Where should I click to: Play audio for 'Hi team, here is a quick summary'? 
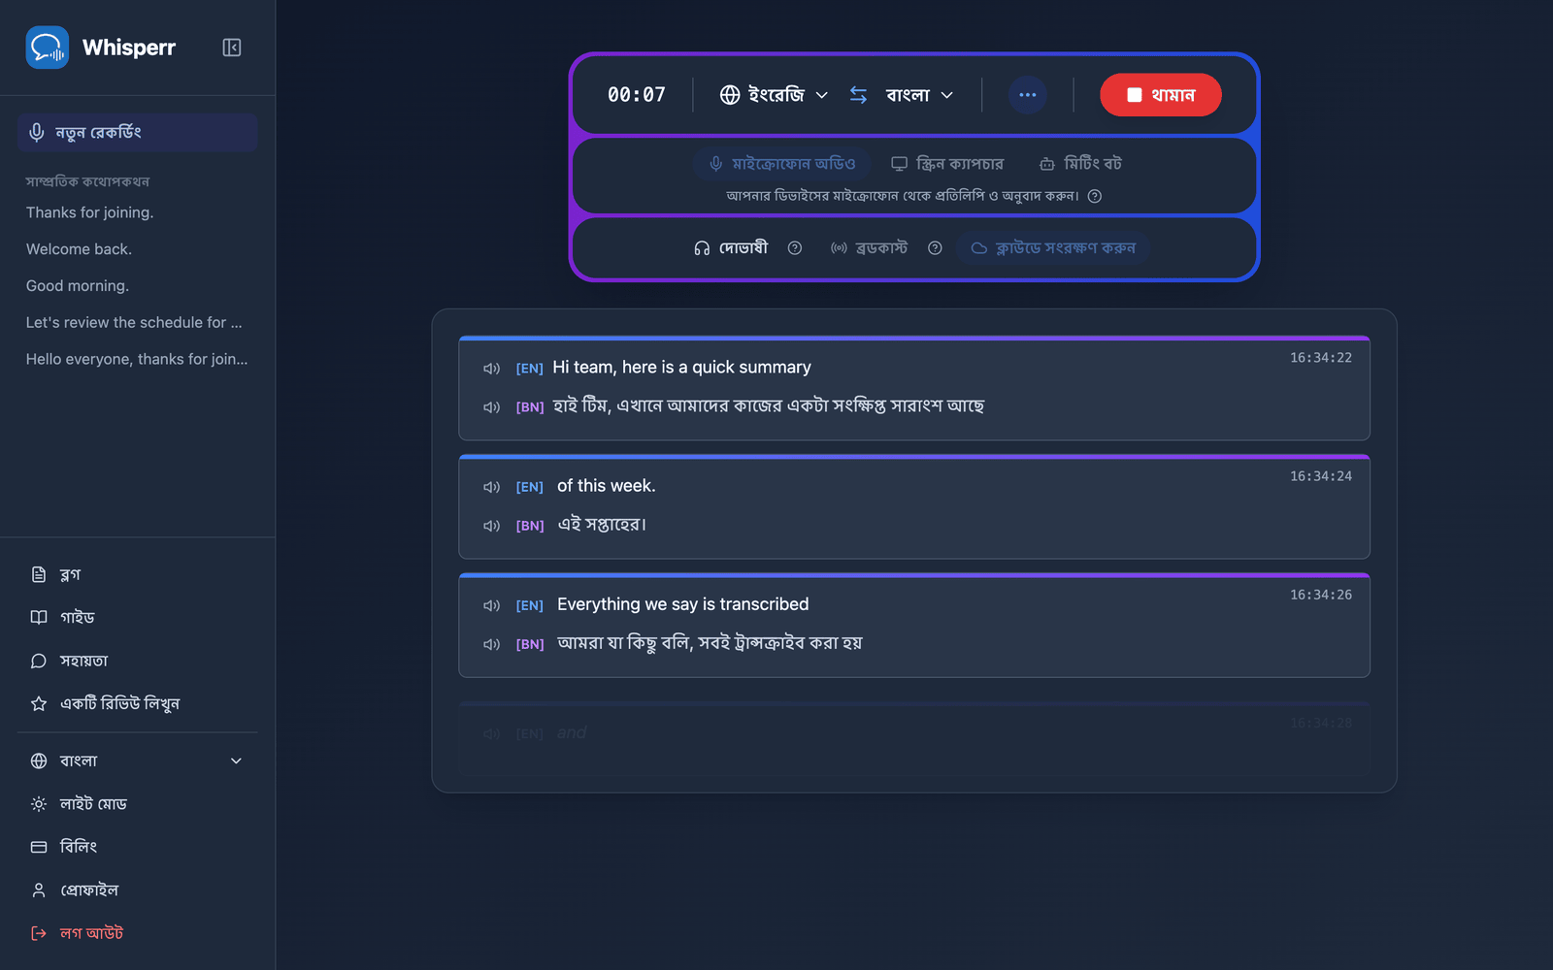pos(492,369)
